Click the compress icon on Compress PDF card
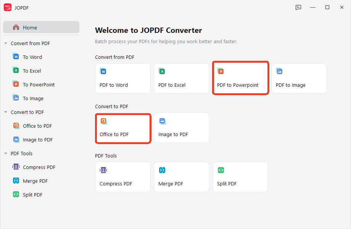The height and width of the screenshot is (229, 351). tap(103, 170)
